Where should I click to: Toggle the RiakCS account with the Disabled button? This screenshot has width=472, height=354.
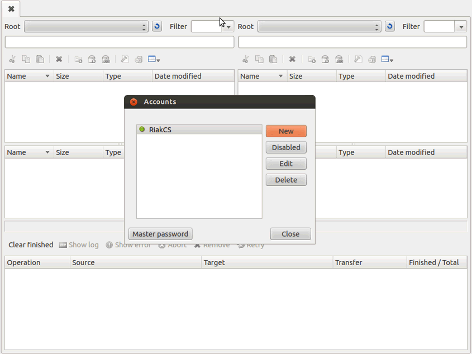(286, 147)
